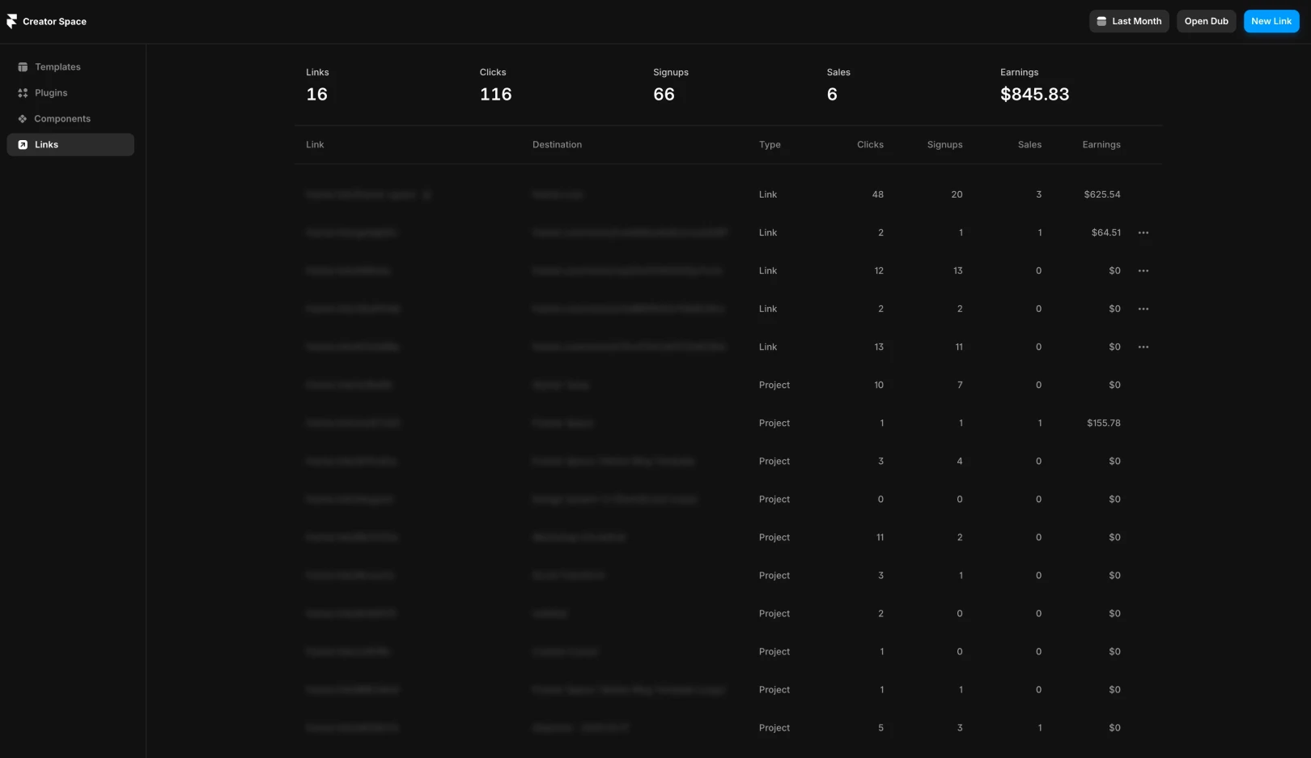The image size is (1311, 758).
Task: Click the 3 sales cell in first row
Action: (x=1038, y=194)
